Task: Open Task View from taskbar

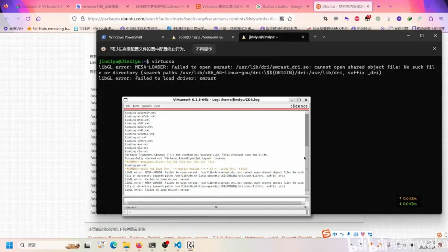Action: pos(87,245)
